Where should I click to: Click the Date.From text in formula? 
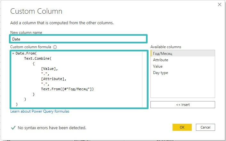[x=25, y=53]
